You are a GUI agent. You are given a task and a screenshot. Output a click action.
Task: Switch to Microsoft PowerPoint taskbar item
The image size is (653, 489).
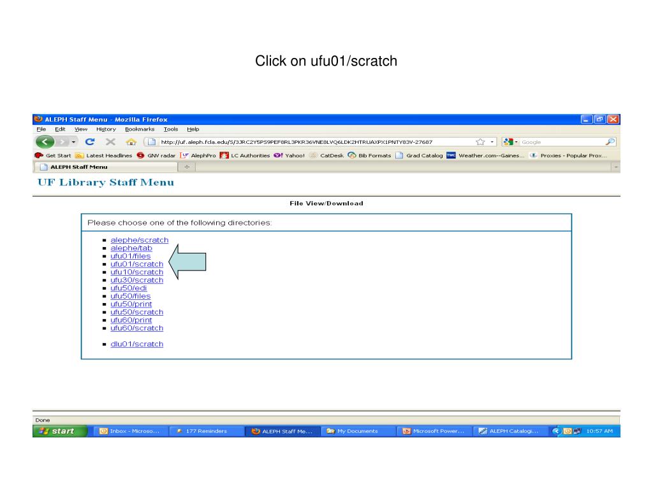click(434, 431)
